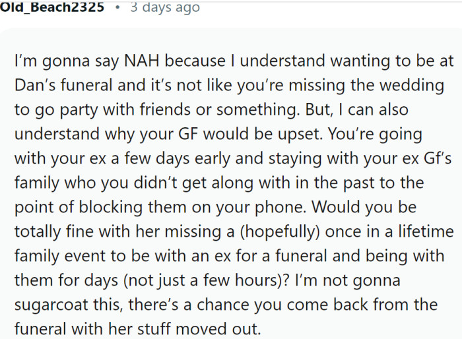This screenshot has width=462, height=339.
Task: Click the word "wedding" in the comment
Action: pos(414,86)
